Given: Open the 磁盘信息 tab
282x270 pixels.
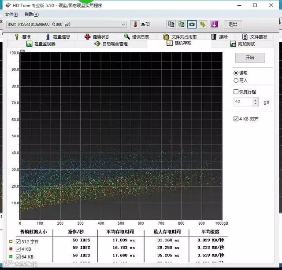Looking at the screenshot, I should click(x=58, y=37).
